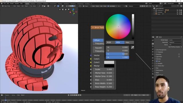Switch color picker to RGB mode
The image size is (183, 103).
[x=110, y=42]
